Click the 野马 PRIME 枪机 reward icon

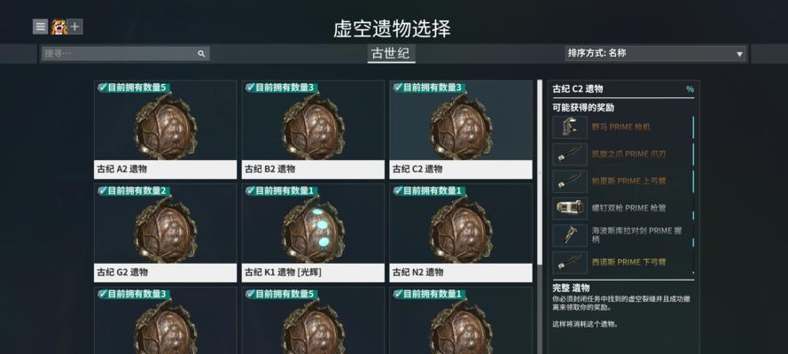tap(570, 127)
